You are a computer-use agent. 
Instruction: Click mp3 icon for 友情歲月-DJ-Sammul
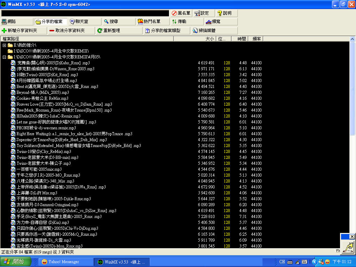13,204
